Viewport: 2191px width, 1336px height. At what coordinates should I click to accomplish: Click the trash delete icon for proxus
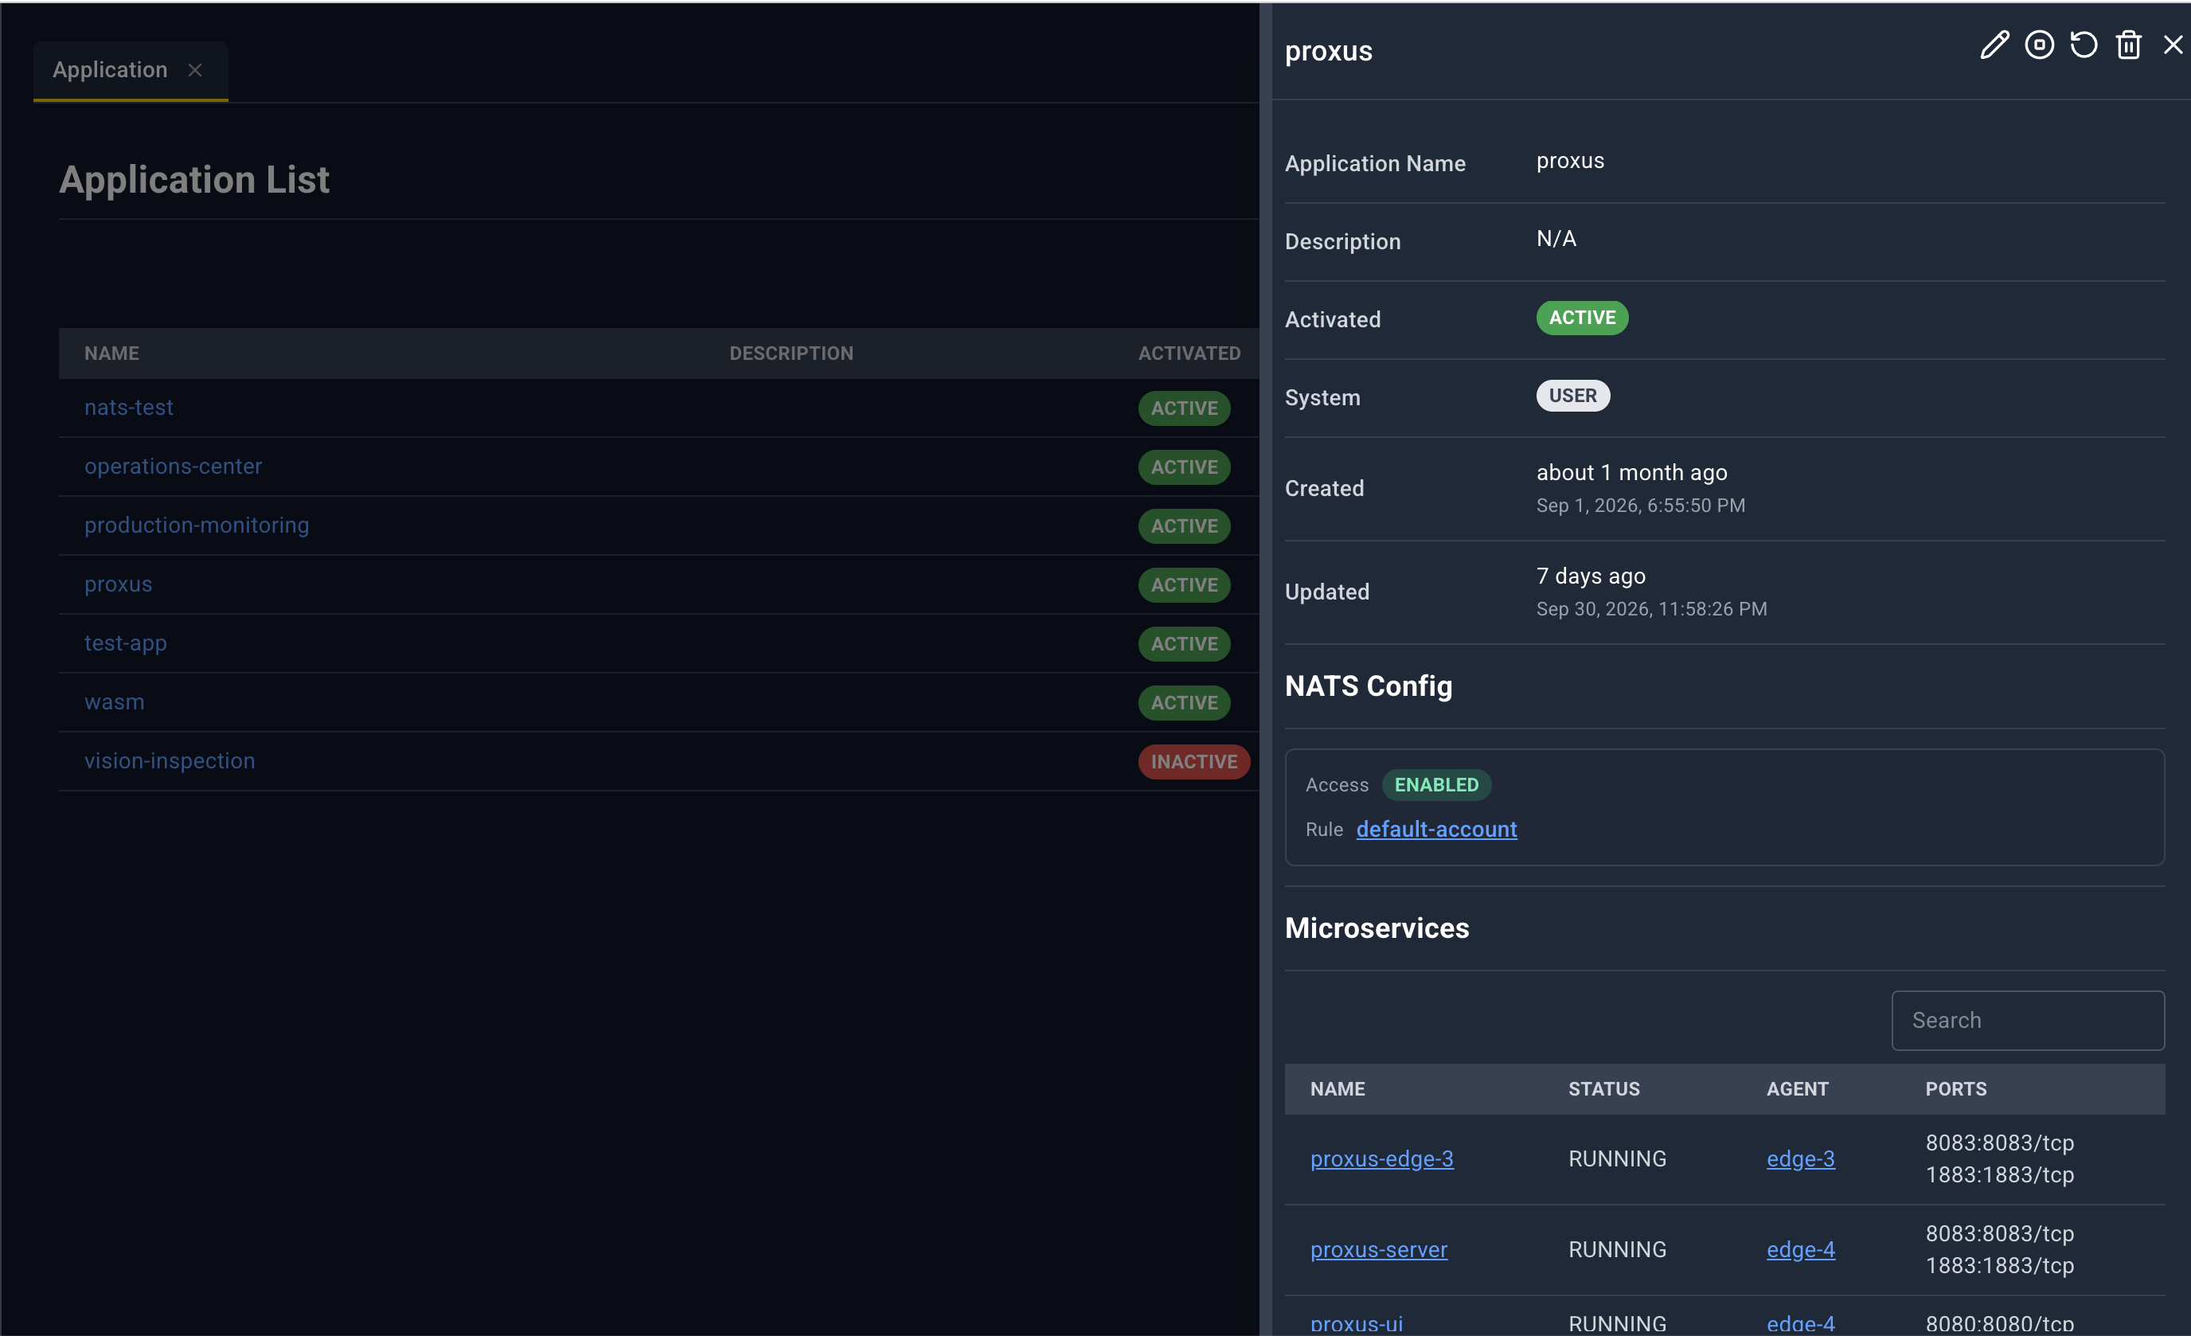click(x=2128, y=45)
